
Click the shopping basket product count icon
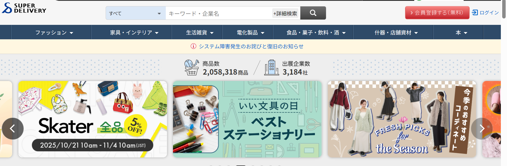pyautogui.click(x=192, y=68)
